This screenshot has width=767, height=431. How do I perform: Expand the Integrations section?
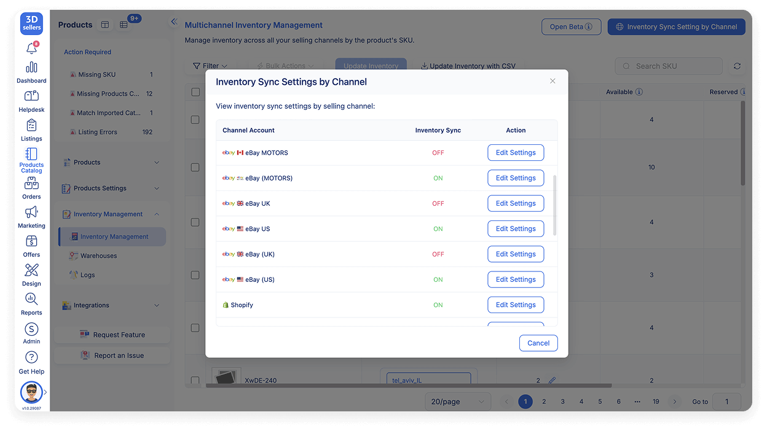tap(112, 305)
